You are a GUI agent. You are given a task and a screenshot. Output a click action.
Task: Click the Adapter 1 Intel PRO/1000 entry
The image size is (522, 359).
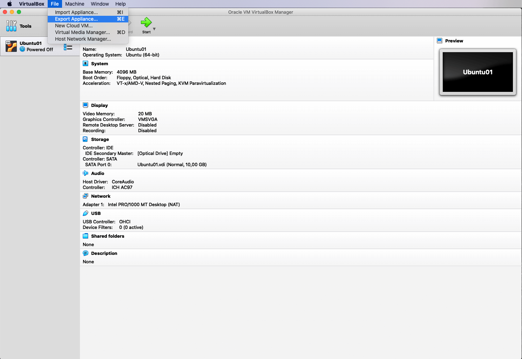click(x=144, y=205)
